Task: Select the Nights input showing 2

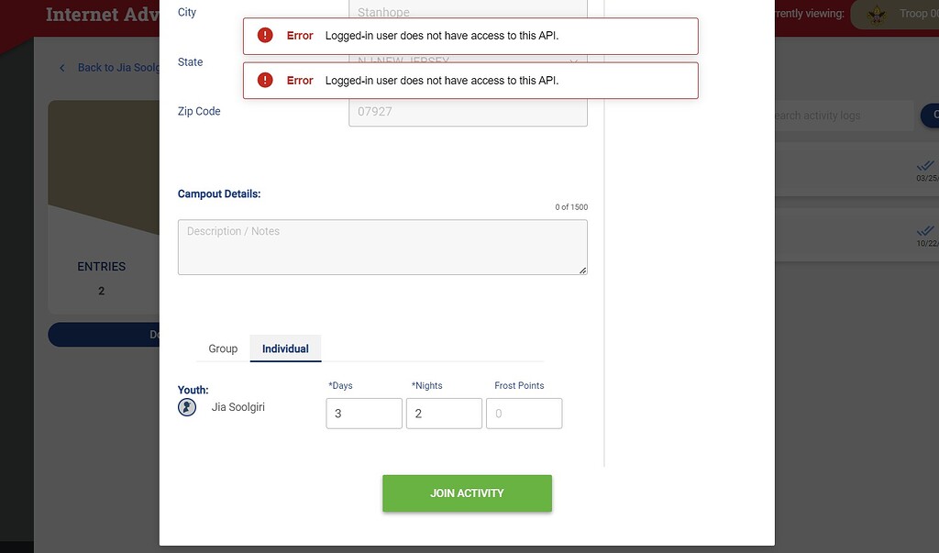Action: 444,413
